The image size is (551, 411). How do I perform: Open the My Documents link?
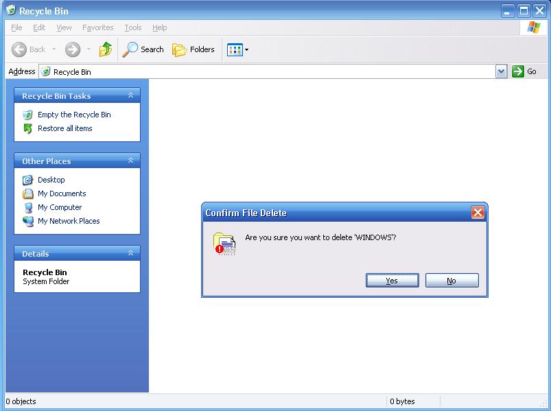click(x=62, y=193)
